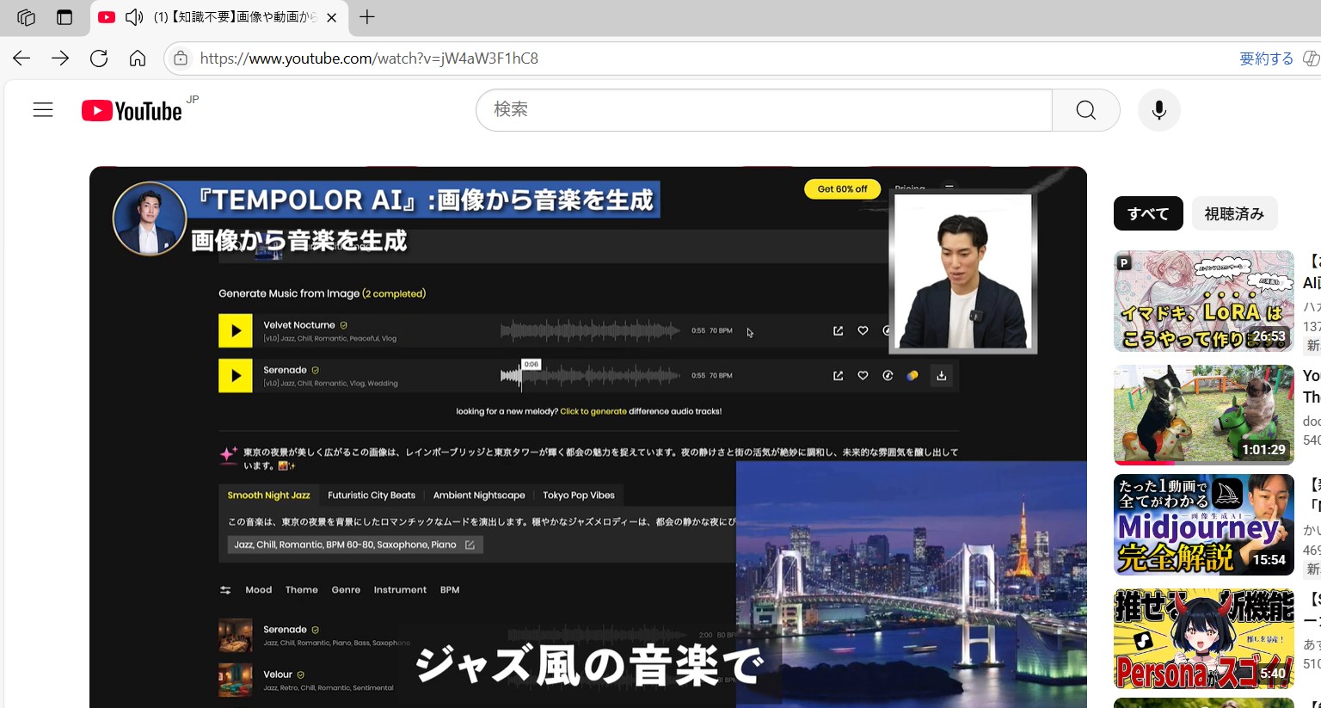The image size is (1321, 708).
Task: View site information lock icon
Action: pos(180,58)
